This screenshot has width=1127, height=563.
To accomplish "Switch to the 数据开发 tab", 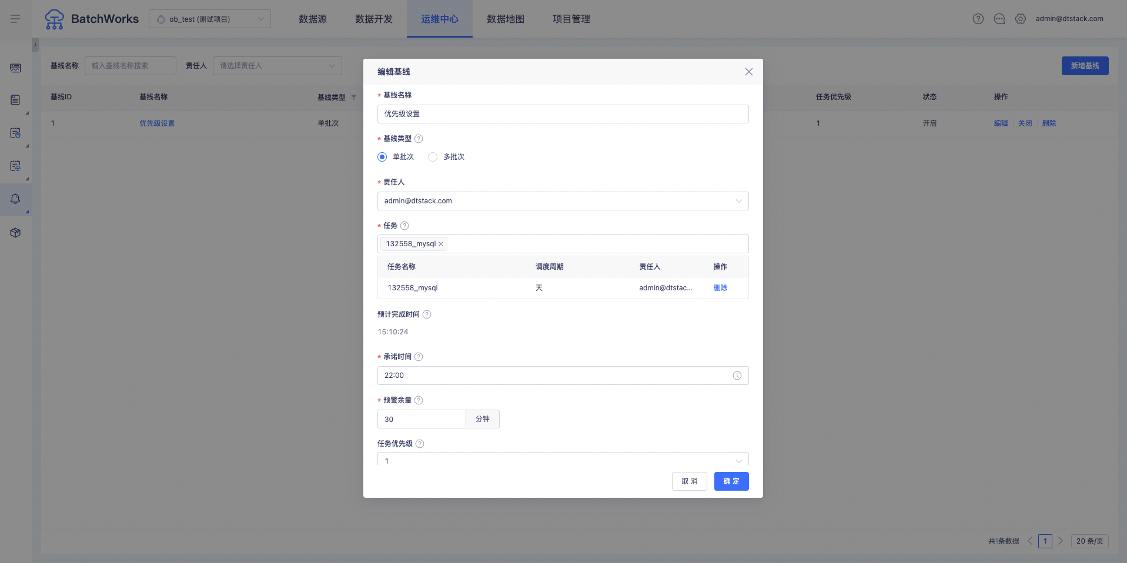I will point(373,19).
